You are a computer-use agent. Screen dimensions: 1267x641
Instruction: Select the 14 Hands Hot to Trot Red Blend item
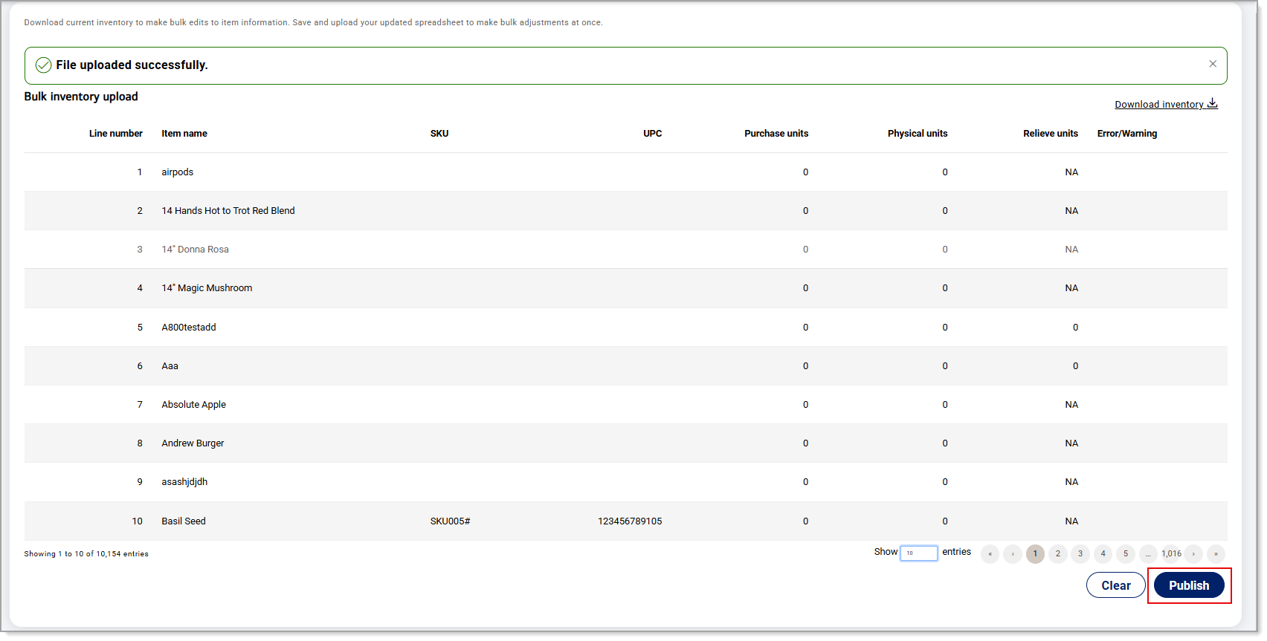(x=228, y=211)
